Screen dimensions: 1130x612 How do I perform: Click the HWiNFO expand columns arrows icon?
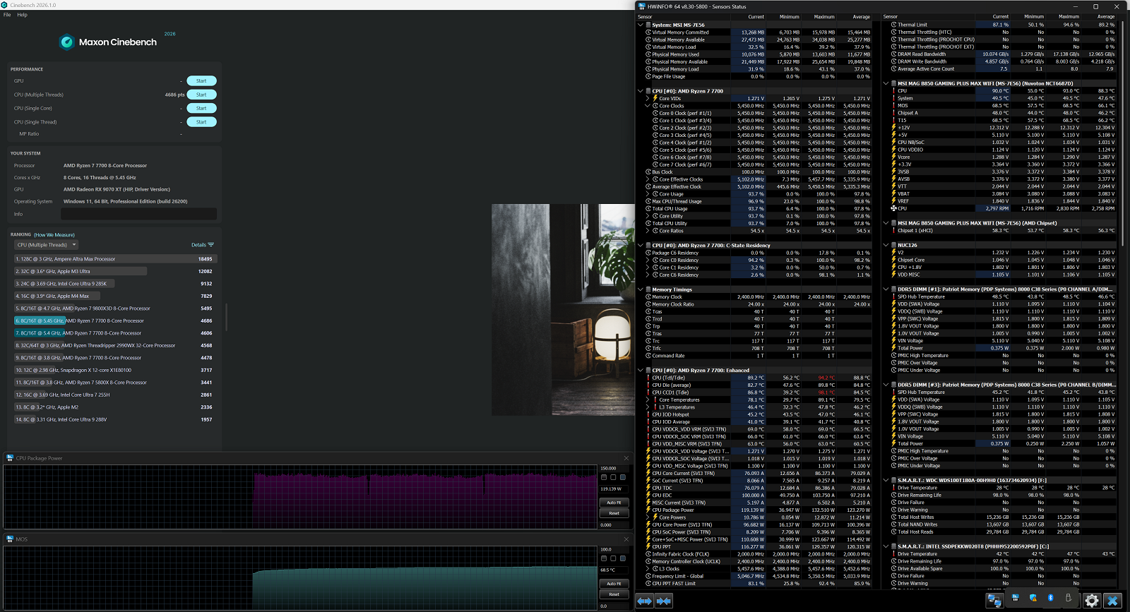(645, 601)
